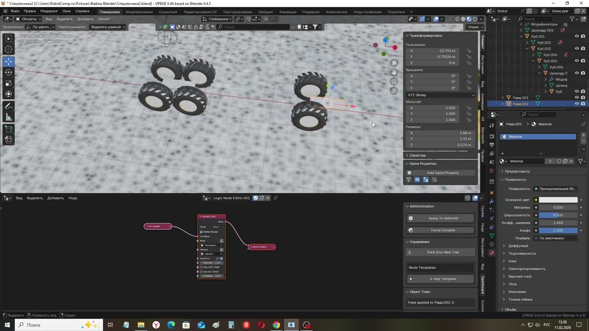The height and width of the screenshot is (331, 589).
Task: Expand Рама.001 in the outliner
Action: pyautogui.click(x=502, y=97)
